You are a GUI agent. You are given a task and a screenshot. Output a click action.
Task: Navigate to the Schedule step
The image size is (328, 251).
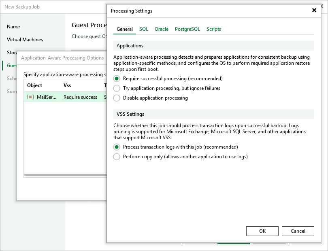12,79
